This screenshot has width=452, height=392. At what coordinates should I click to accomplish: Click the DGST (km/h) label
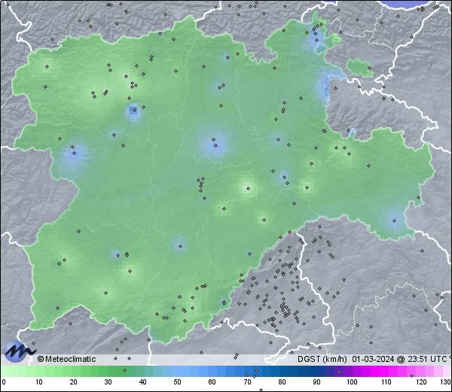[x=322, y=359]
